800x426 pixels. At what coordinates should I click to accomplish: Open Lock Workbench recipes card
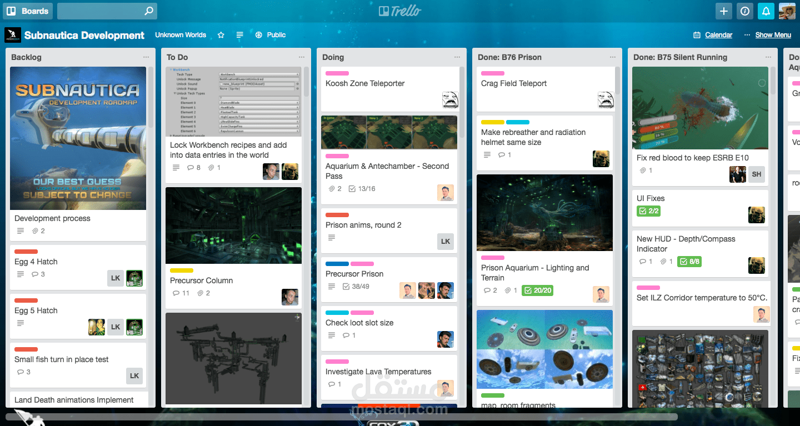coord(233,125)
